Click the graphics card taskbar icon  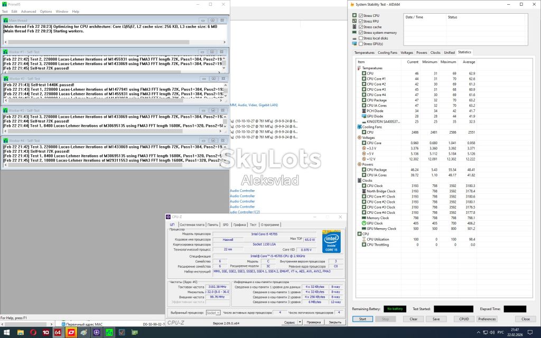pyautogui.click(x=135, y=333)
